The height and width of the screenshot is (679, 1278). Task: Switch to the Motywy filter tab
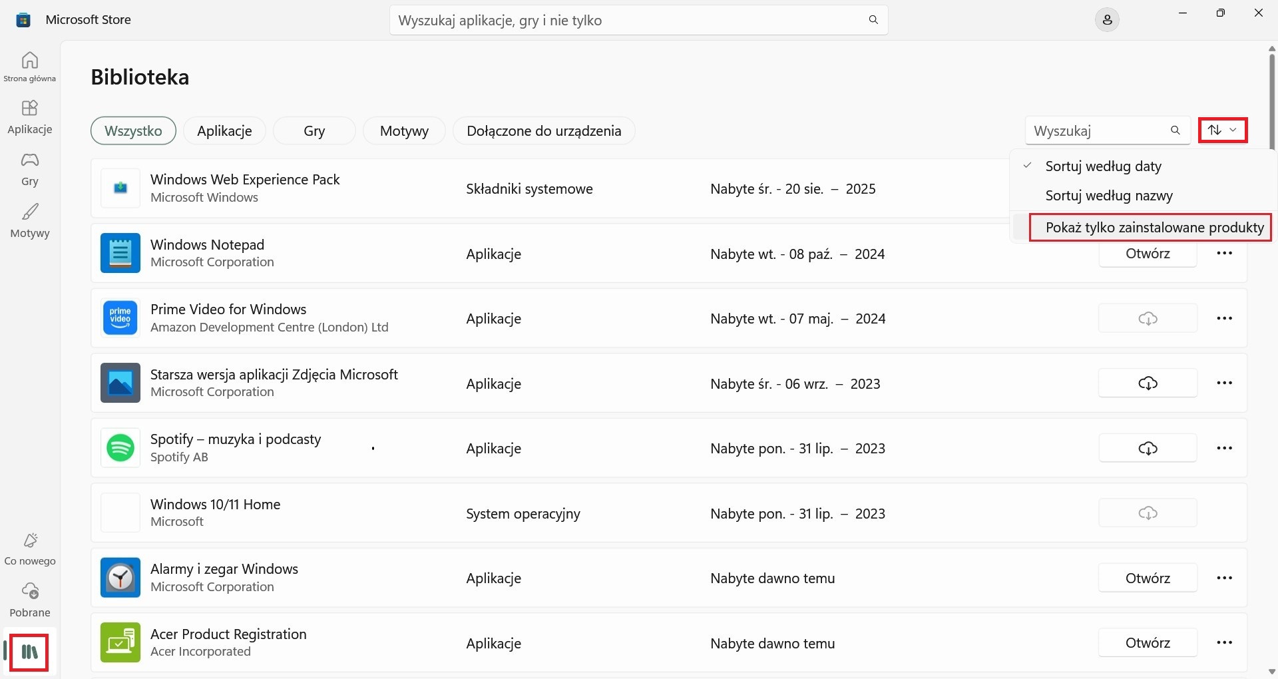pos(404,131)
